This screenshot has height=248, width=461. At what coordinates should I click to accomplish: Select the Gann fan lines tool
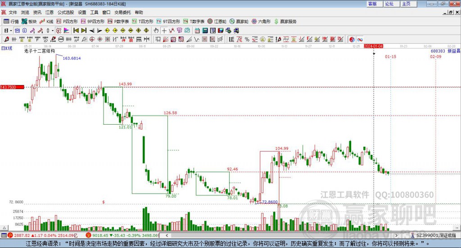(166, 39)
